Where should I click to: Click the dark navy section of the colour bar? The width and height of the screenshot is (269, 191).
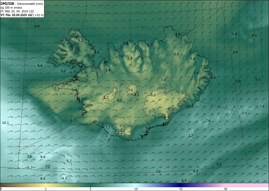pyautogui.click(x=180, y=185)
